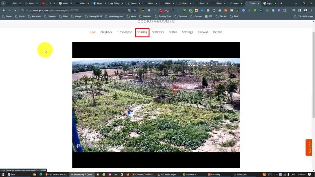Open File Explorer from the taskbar

point(35,175)
